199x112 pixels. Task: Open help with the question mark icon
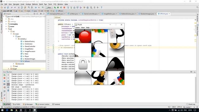click(x=101, y=7)
